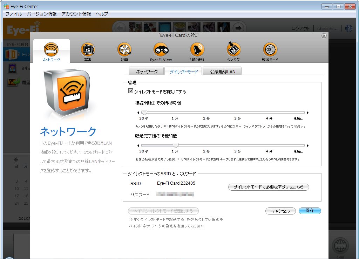
Task: Click the shinichi... account name
Action: coord(327,29)
